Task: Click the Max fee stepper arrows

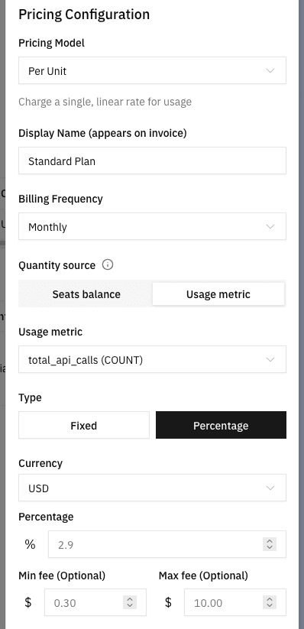Action: pyautogui.click(x=270, y=602)
